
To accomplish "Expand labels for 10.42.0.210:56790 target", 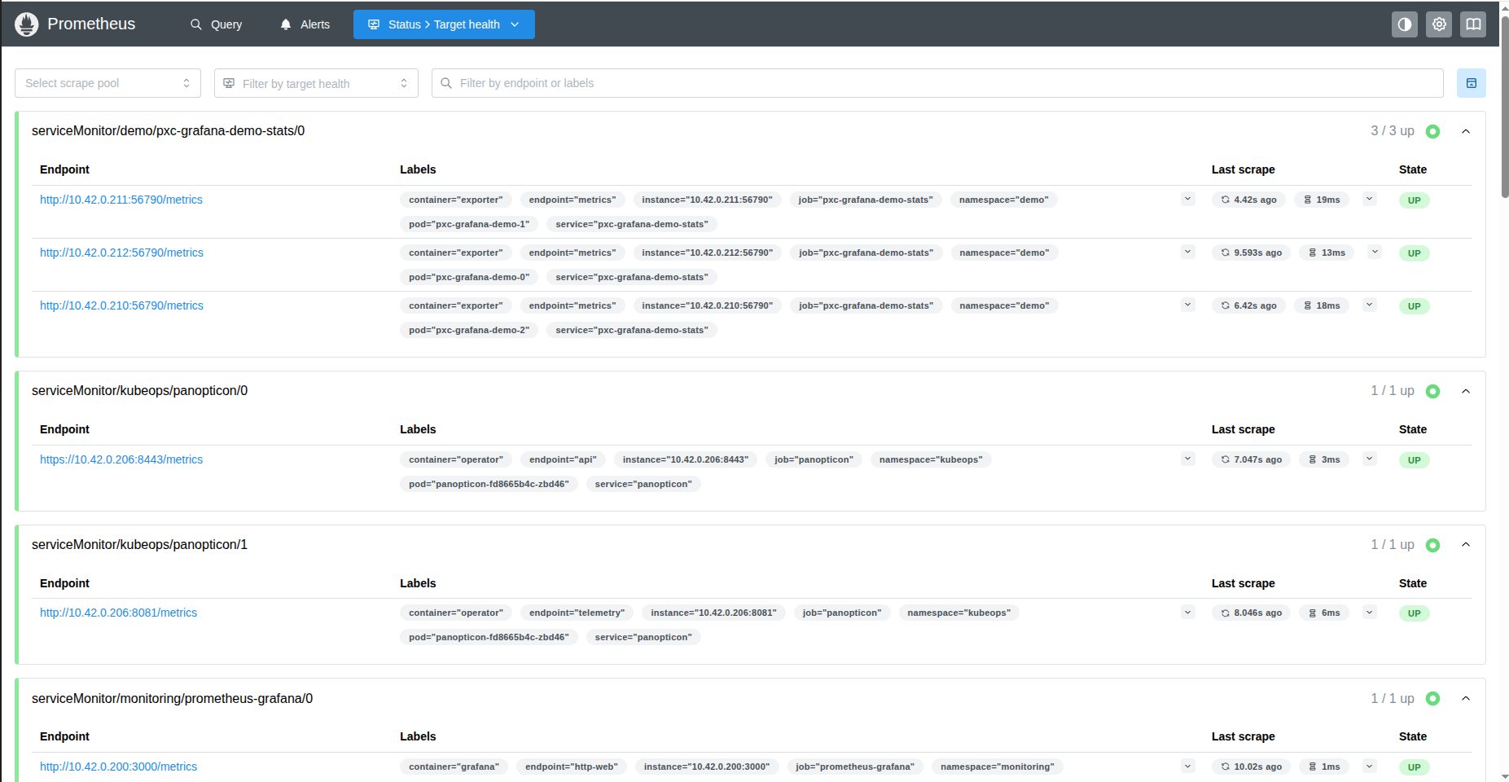I will click(1188, 305).
